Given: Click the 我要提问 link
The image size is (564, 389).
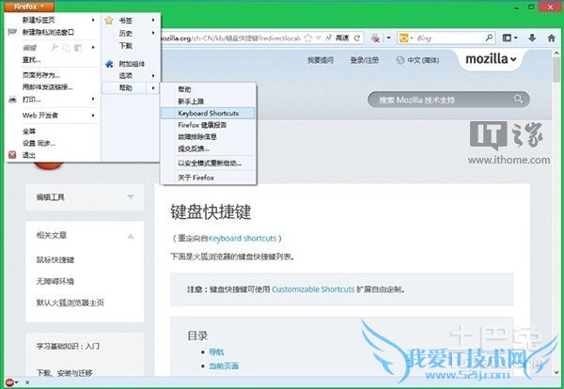Looking at the screenshot, I should point(321,60).
